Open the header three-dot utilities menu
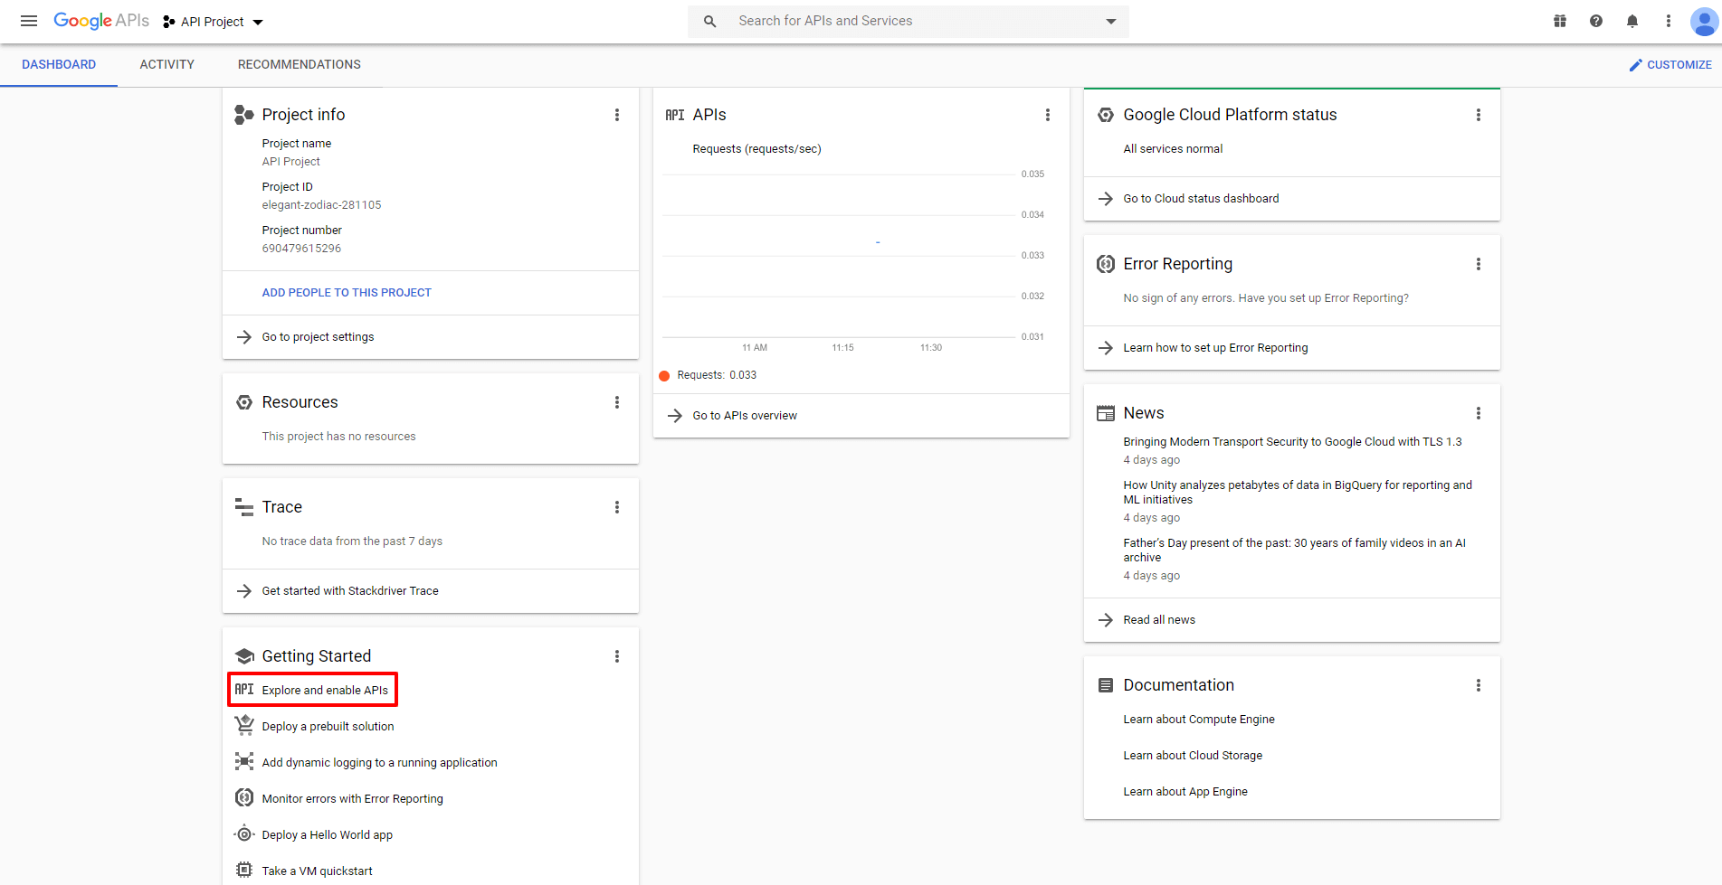 pyautogui.click(x=1669, y=21)
